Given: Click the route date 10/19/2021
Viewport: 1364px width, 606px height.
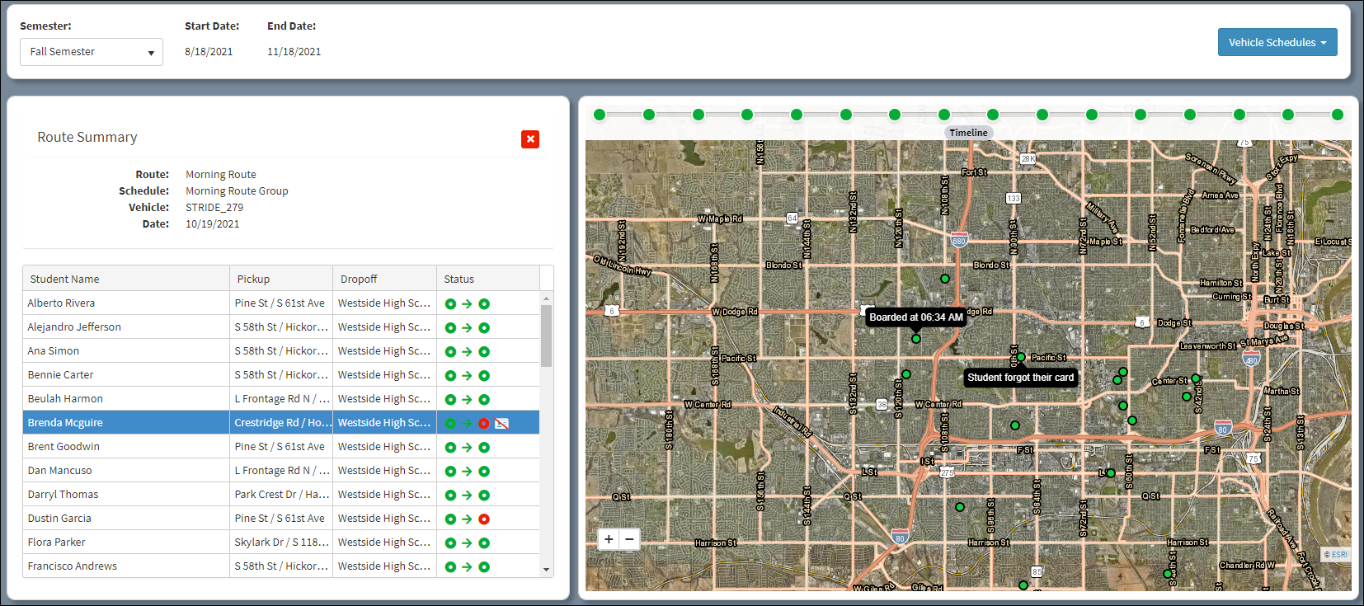Looking at the screenshot, I should tap(213, 224).
